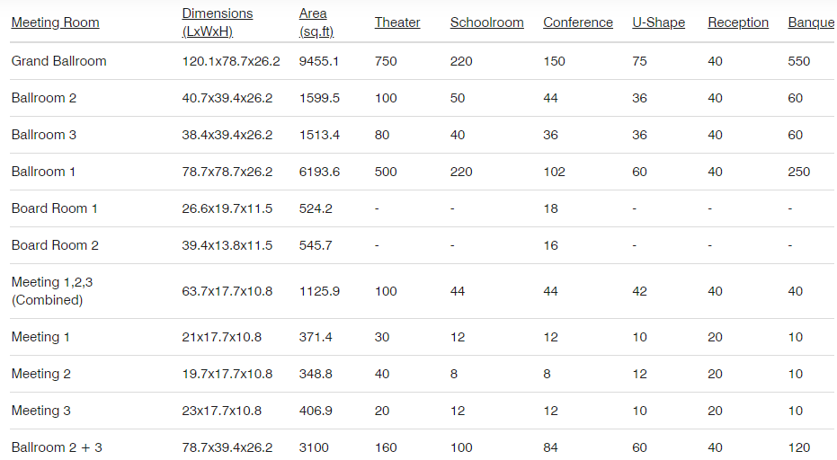Image resolution: width=837 pixels, height=460 pixels.
Task: Click the Area (sq.ft) column header
Action: [316, 22]
